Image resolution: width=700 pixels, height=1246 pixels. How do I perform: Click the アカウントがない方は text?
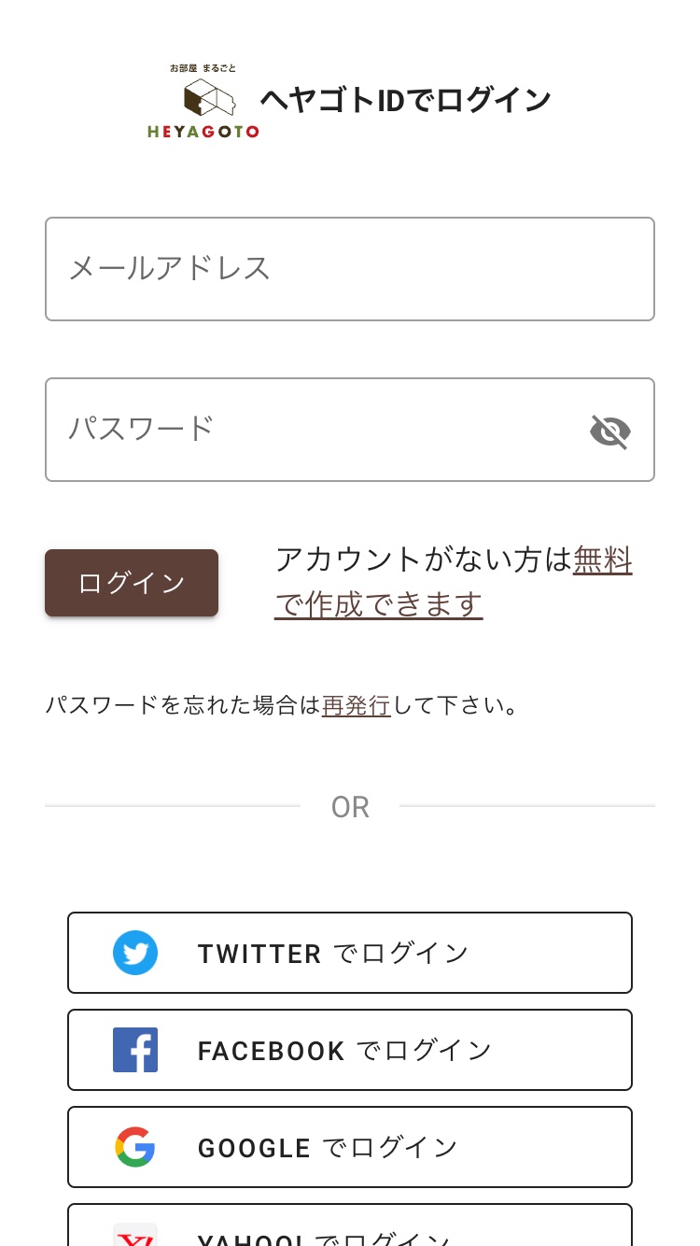424,560
